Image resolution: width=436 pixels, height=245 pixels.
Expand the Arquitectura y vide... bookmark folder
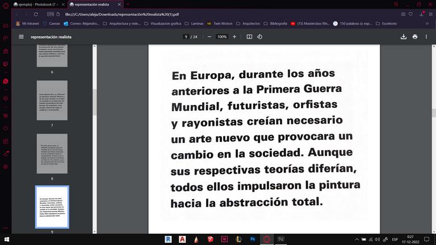[x=122, y=24]
